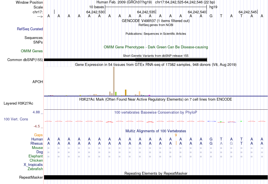
Task: Click the RefSeq Curated track label
Action: pyautogui.click(x=30, y=29)
